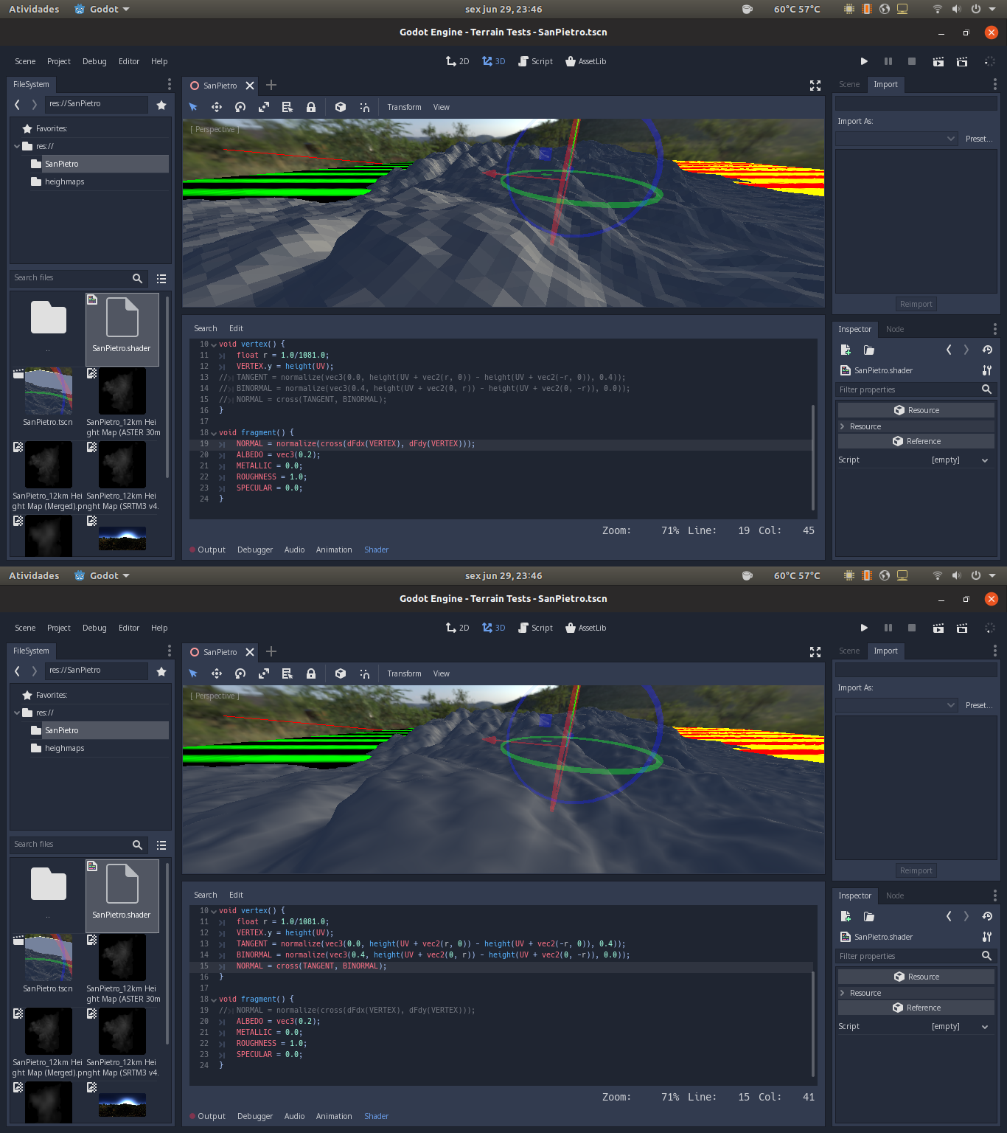This screenshot has width=1007, height=1133.
Task: Open object history icon in upper Inspector
Action: coord(987,350)
